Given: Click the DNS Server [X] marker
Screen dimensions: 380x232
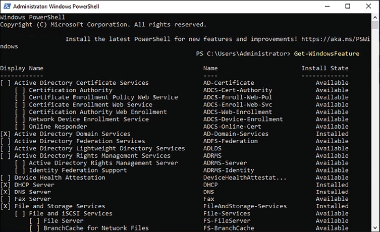Looking at the screenshot, I should coord(6,192).
